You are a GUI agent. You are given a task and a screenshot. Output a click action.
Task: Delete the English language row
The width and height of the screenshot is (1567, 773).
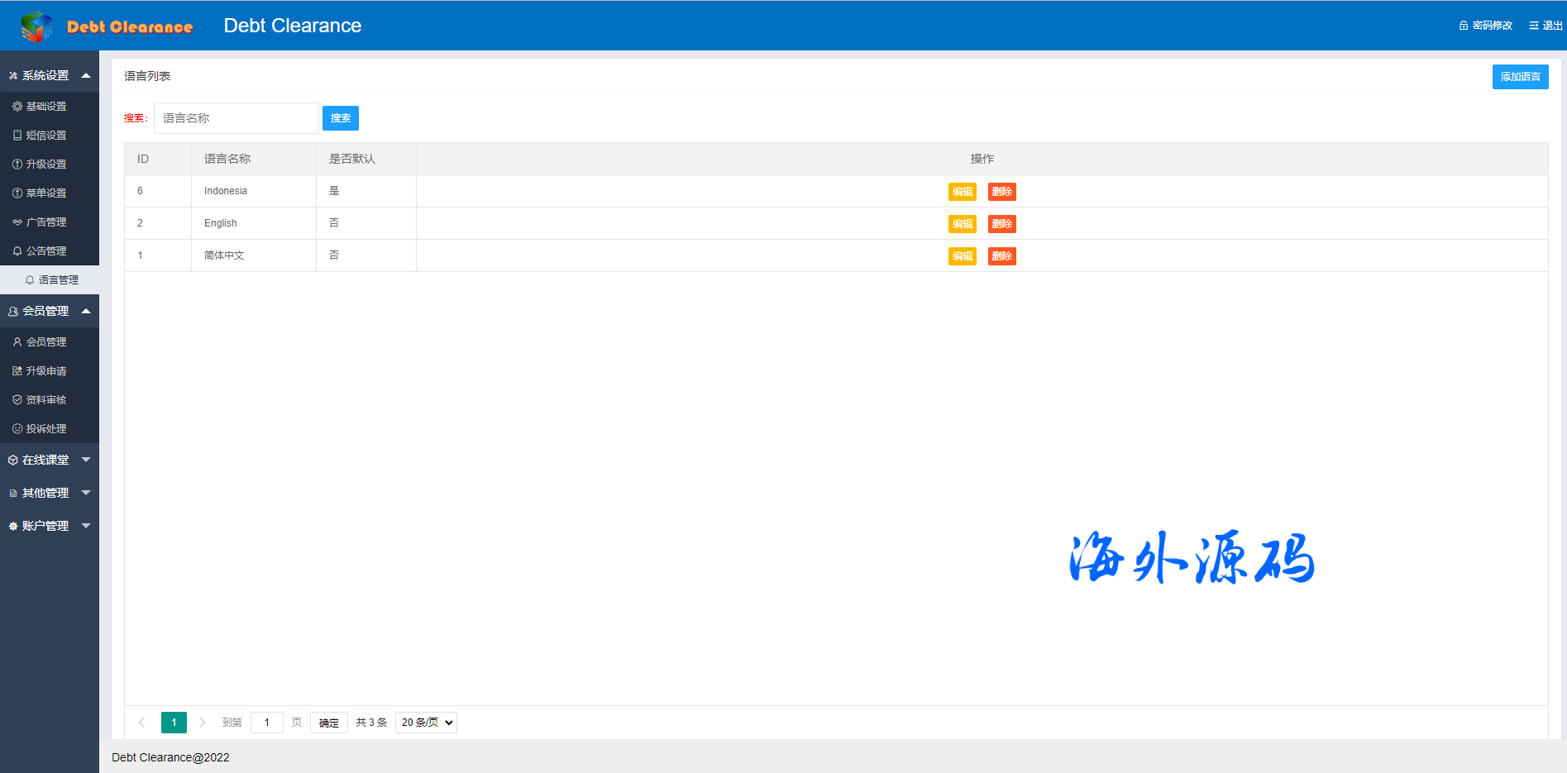[x=1001, y=224]
